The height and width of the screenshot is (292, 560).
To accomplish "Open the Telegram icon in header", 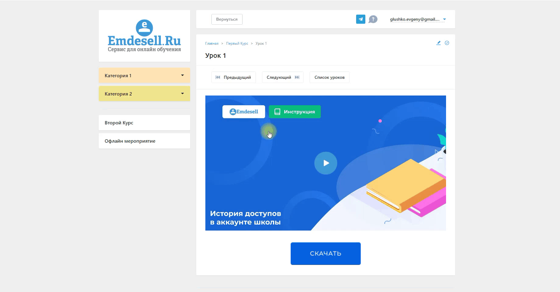I will point(360,19).
